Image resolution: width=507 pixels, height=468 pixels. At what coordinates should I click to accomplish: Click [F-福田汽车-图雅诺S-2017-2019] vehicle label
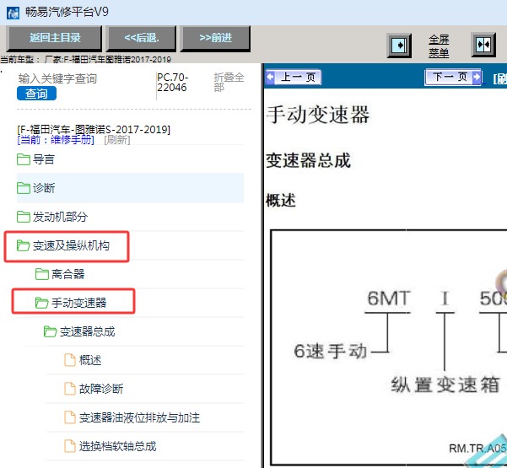[94, 130]
